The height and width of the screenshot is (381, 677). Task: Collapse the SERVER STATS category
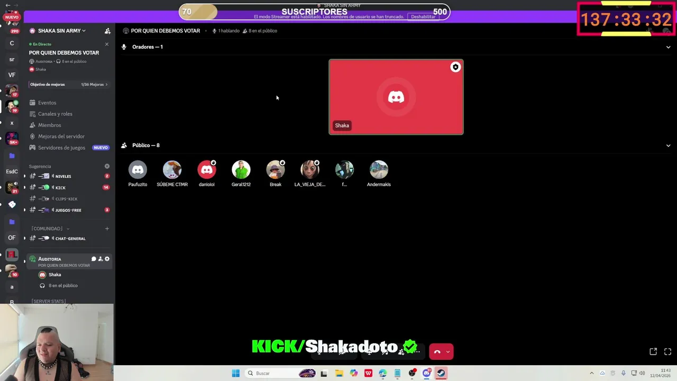(x=48, y=301)
